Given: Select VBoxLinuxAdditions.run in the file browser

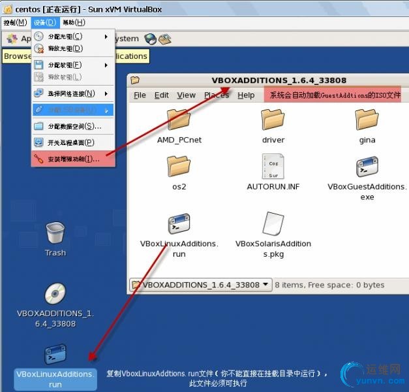Looking at the screenshot, I should [179, 223].
